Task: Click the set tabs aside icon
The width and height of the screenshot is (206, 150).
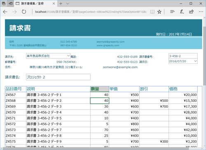Action: (x=11, y=3)
